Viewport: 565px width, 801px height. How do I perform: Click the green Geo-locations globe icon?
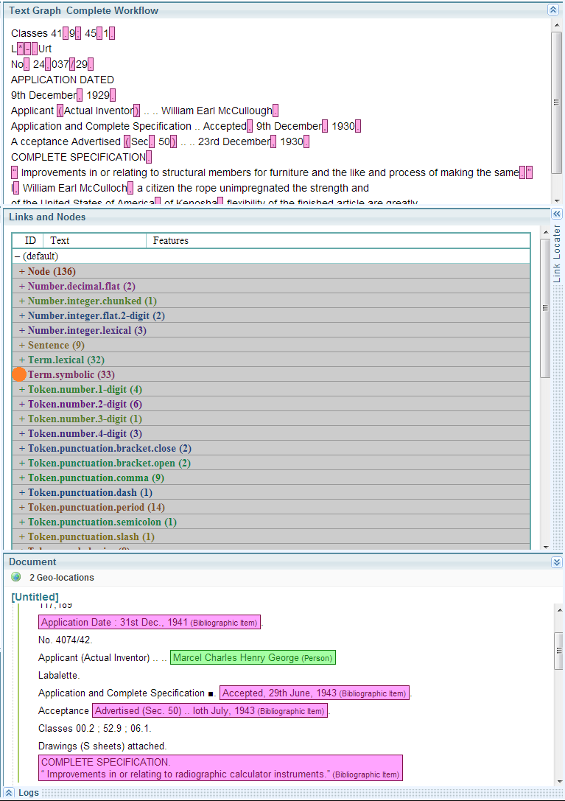[16, 577]
